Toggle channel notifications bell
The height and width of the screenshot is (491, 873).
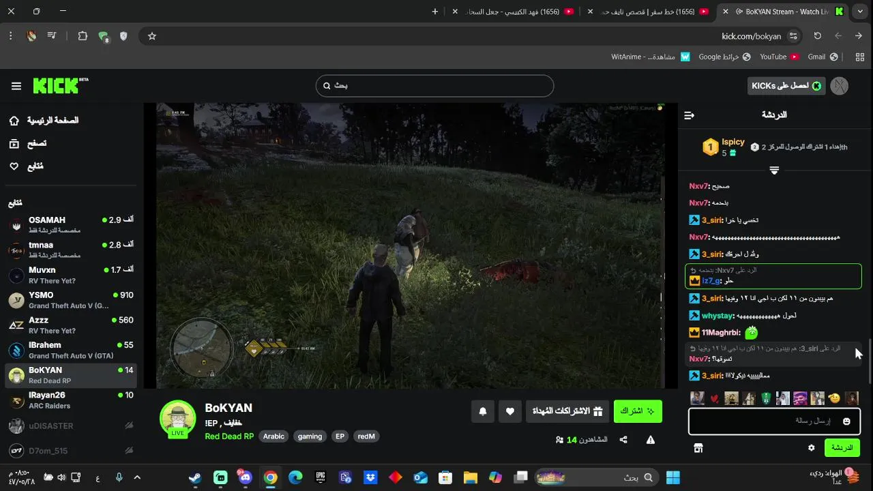tap(483, 411)
